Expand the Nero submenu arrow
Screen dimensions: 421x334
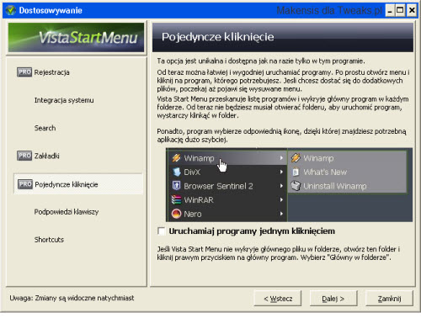pyautogui.click(x=281, y=214)
